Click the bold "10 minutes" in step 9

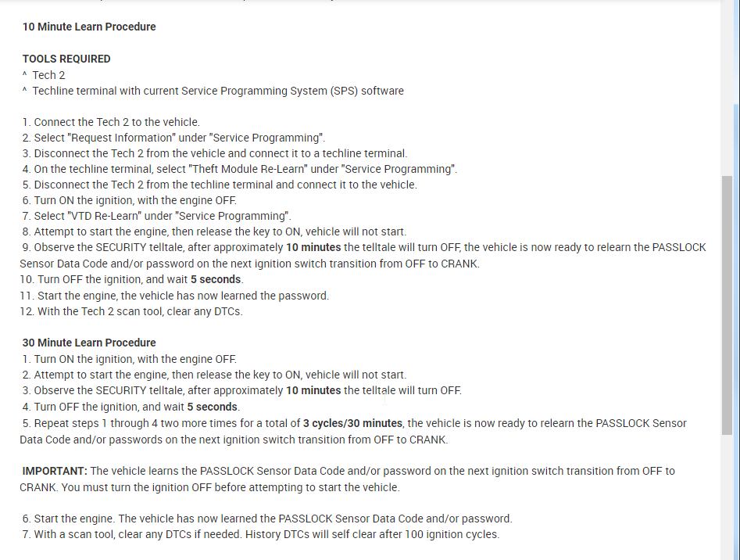(313, 247)
